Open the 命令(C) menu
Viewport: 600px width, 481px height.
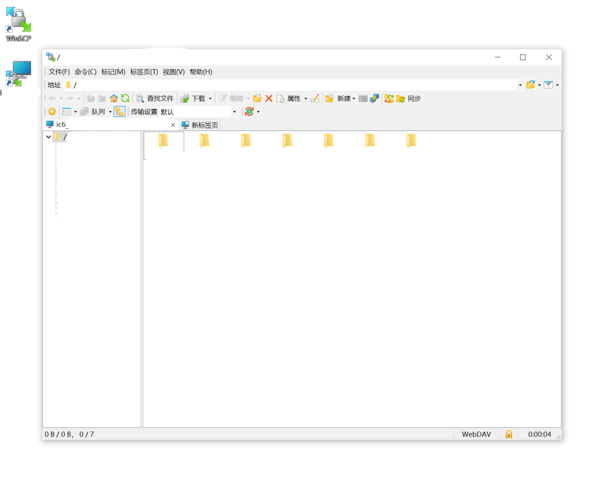coord(86,72)
